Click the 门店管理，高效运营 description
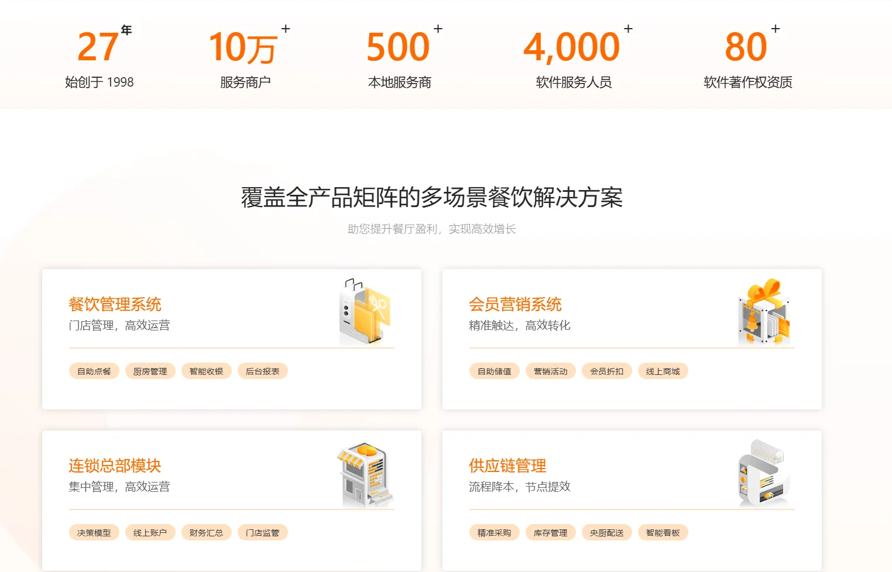 (x=119, y=325)
